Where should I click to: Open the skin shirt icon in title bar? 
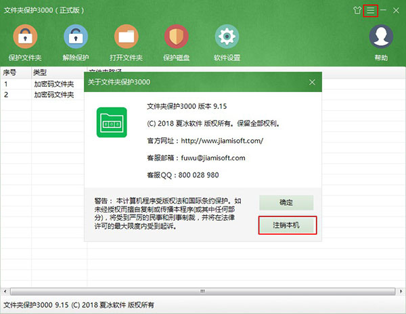click(x=357, y=11)
